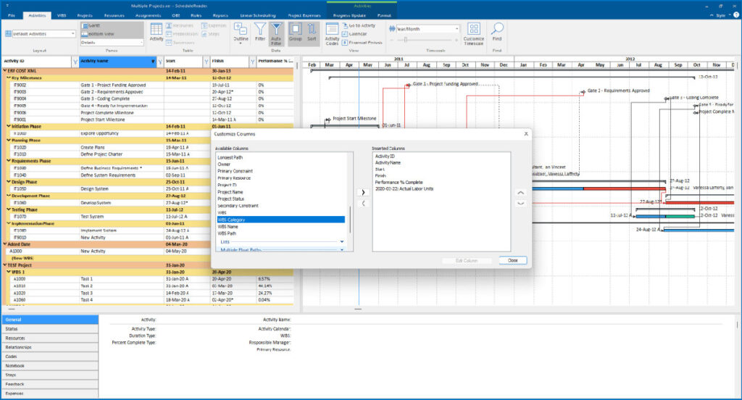The width and height of the screenshot is (742, 400).
Task: Open filter on Activity ID column header
Action: pos(75,62)
